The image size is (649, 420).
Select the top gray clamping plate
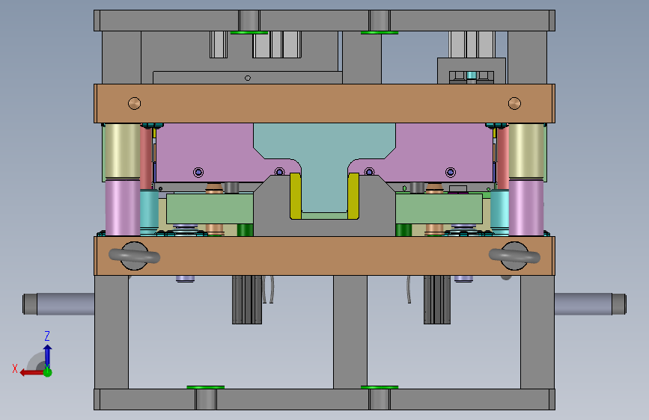(x=325, y=20)
